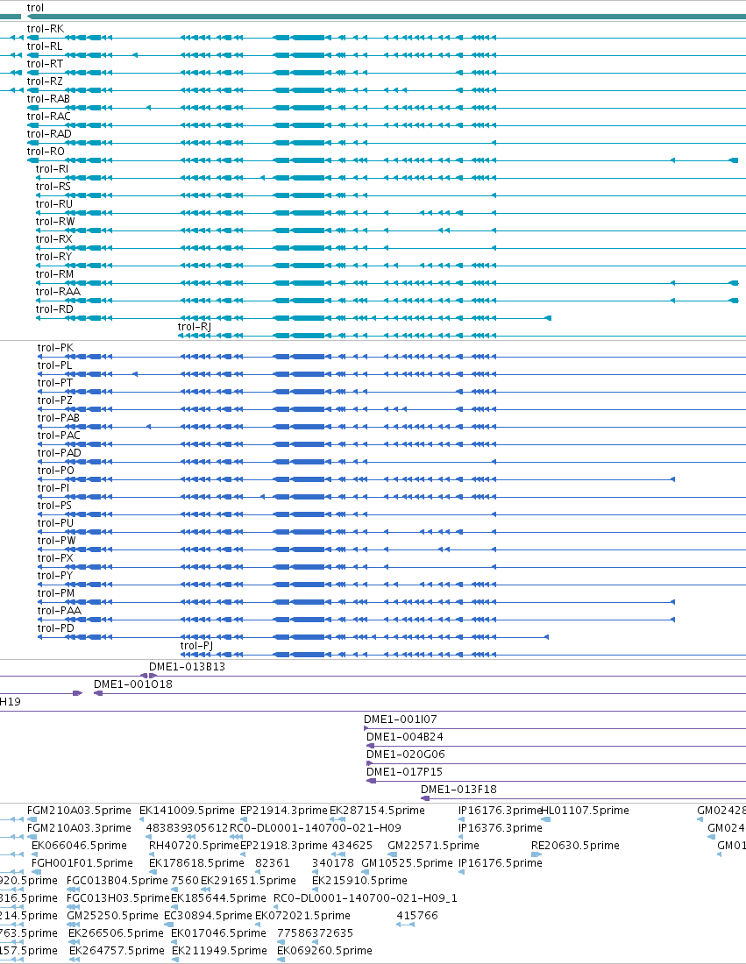
Task: Click the trol-RK transcript label
Action: click(45, 29)
